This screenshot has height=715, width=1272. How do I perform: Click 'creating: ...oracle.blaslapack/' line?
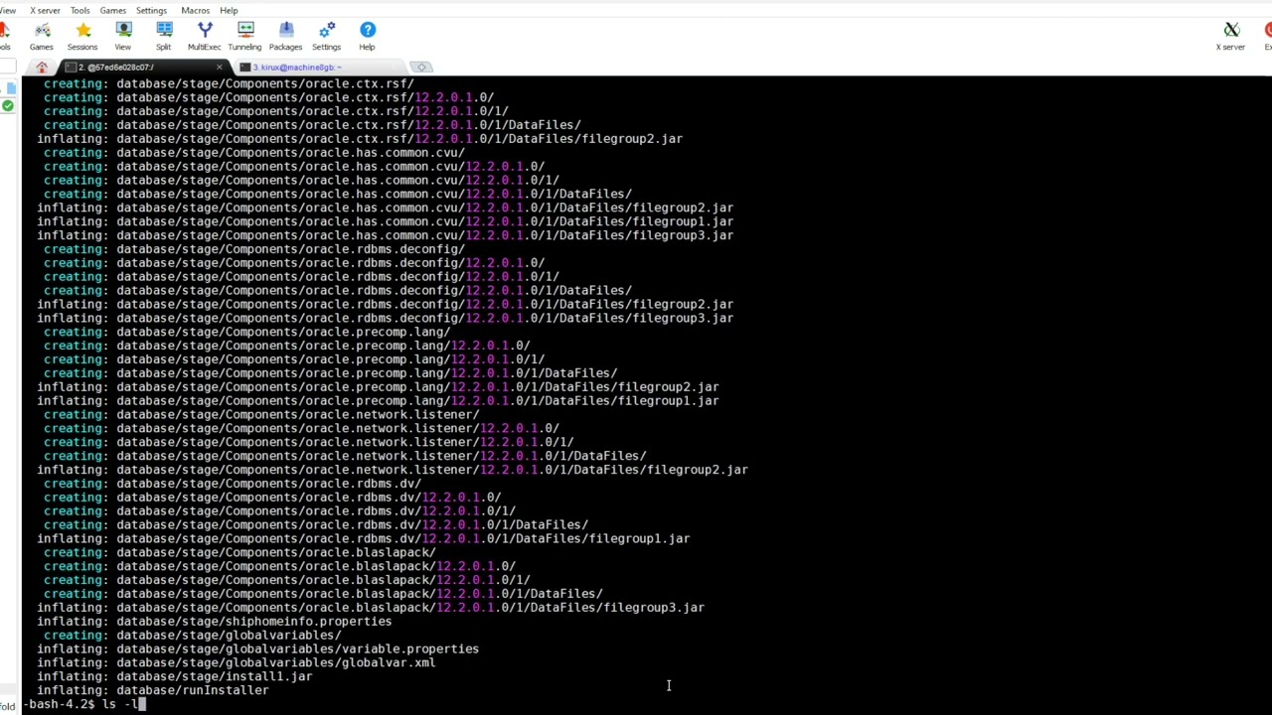pyautogui.click(x=239, y=552)
